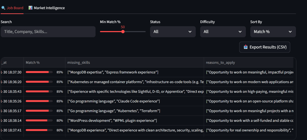The image size is (307, 140).
Task: Click the "modern web applications" reasons cell
Action: 249,82
